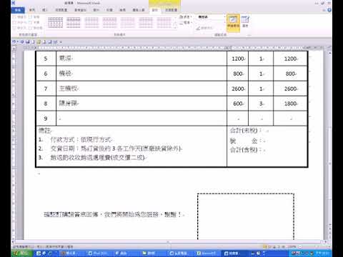
Task: Toggle the Total Row checkbox
Action: coord(19,22)
